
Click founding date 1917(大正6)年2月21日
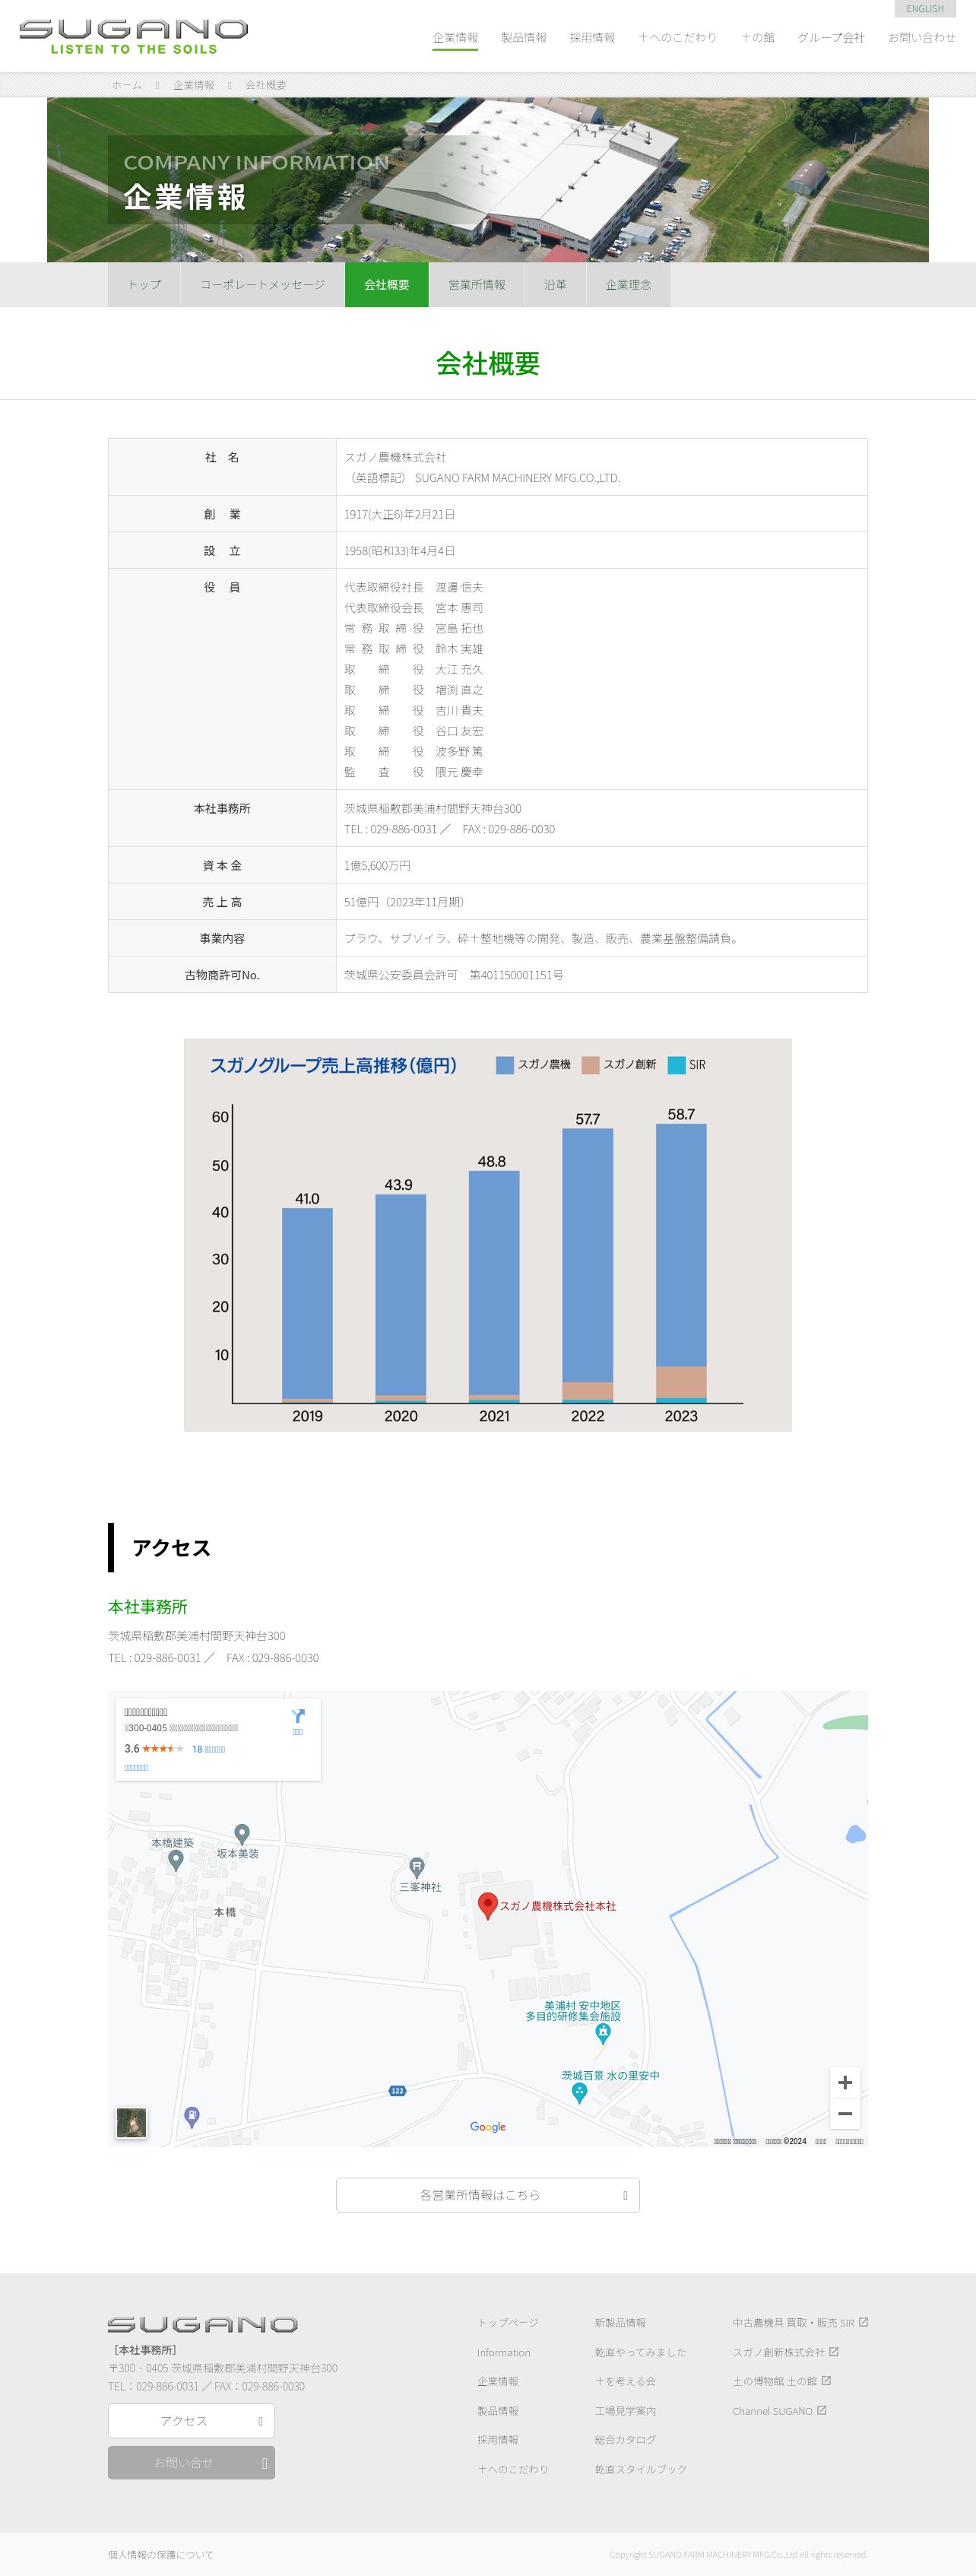coord(400,514)
